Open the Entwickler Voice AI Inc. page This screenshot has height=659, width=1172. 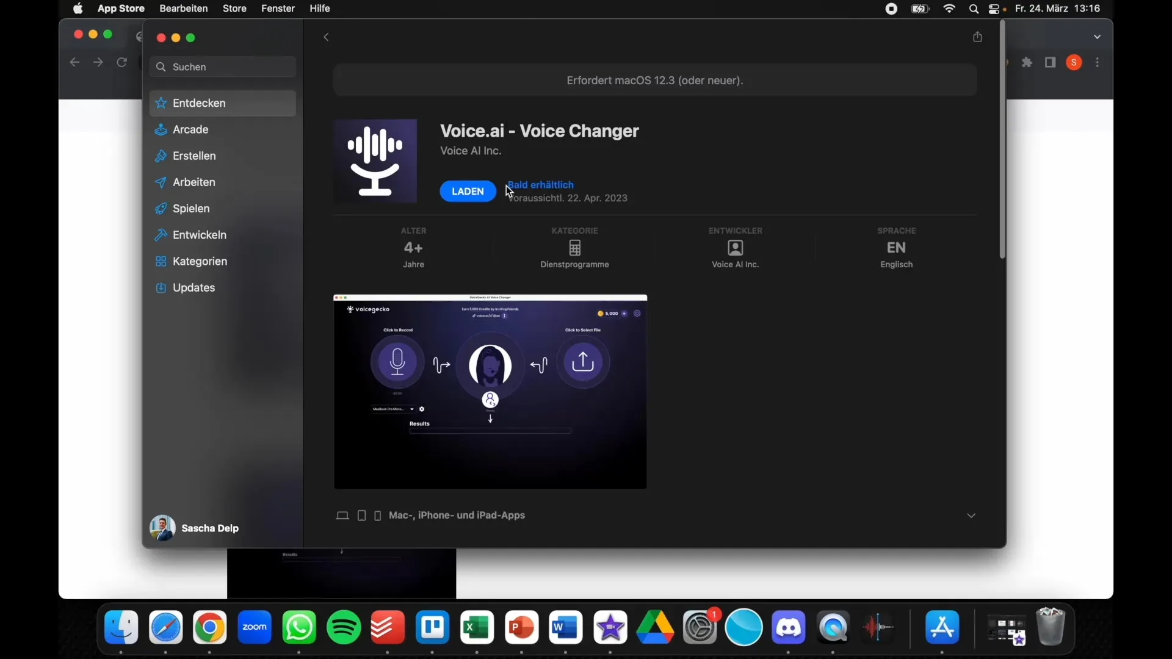[736, 248]
